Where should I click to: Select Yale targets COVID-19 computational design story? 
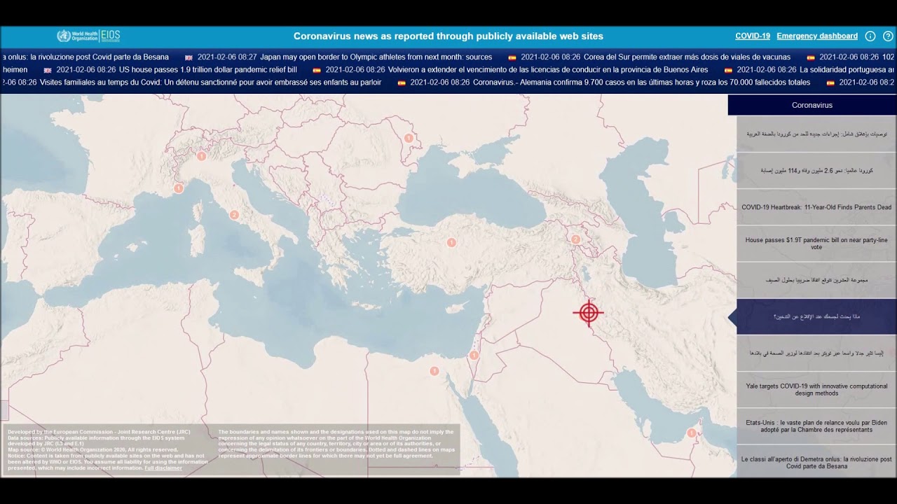tap(816, 389)
